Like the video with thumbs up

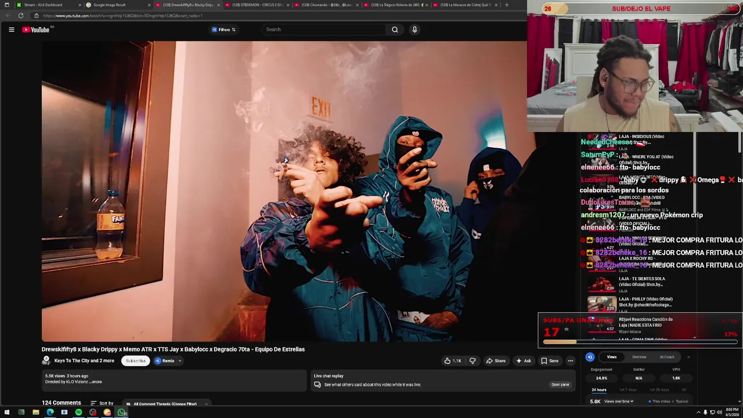click(x=452, y=361)
